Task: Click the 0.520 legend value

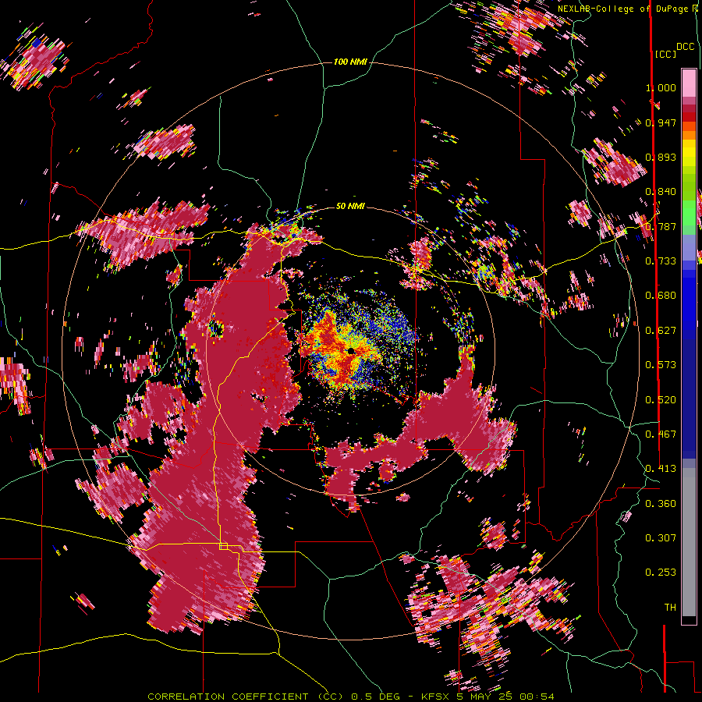Action: click(661, 400)
